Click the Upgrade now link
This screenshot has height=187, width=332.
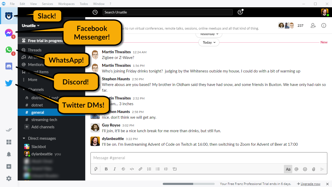[x=310, y=184]
